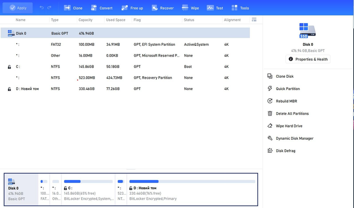Sort by the Name column header
354x208 pixels.
click(x=21, y=20)
